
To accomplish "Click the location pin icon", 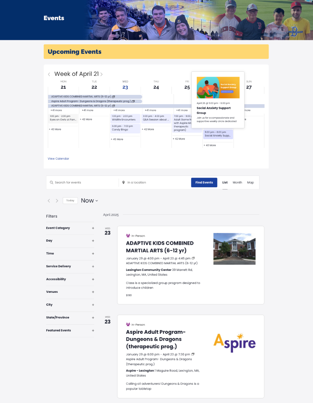I will click(123, 183).
